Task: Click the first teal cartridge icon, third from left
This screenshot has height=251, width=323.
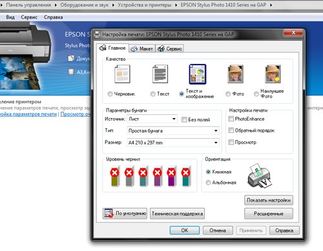Action: [143, 176]
